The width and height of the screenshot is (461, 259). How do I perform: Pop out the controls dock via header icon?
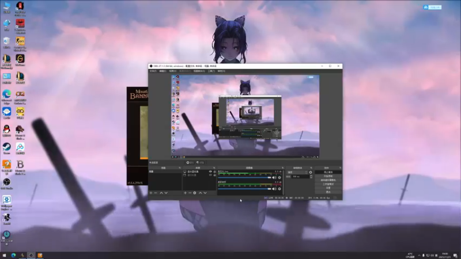(x=340, y=168)
